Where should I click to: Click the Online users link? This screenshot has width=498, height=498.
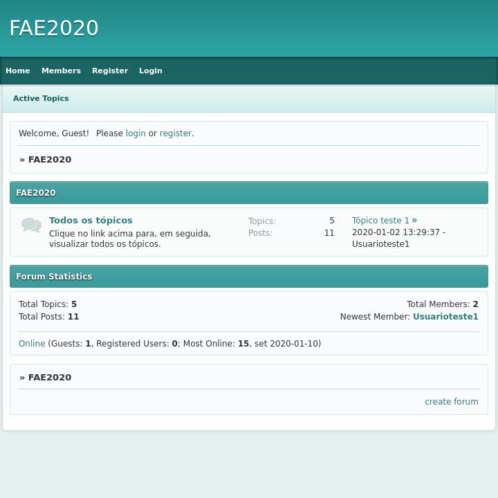tap(32, 344)
